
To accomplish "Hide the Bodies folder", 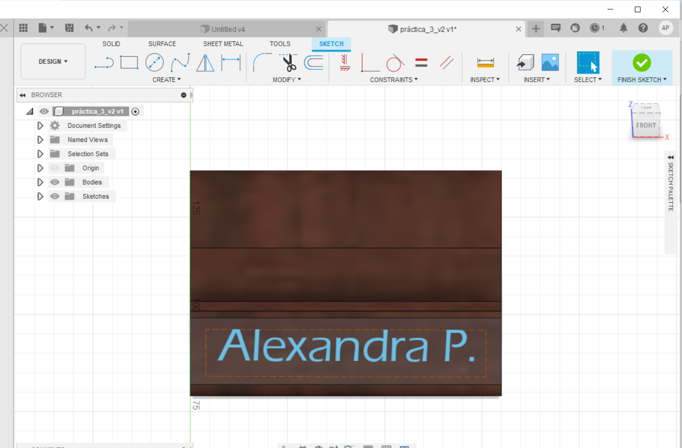I will click(55, 182).
